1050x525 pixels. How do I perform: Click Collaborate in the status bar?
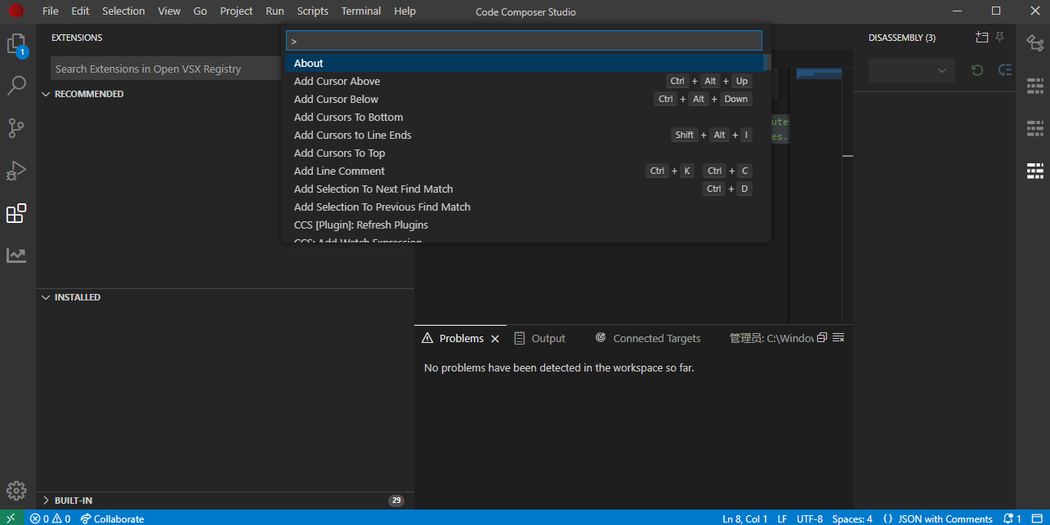pos(112,518)
